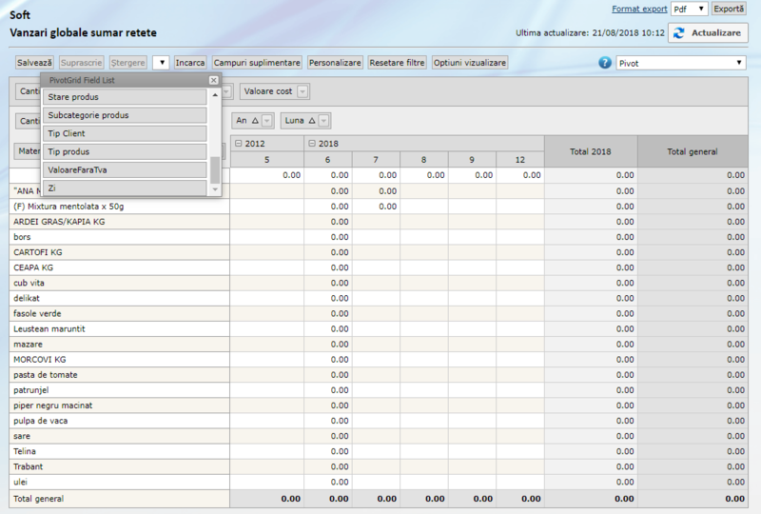Click Campuri suplimentare in the toolbar
The height and width of the screenshot is (514, 761).
pyautogui.click(x=257, y=63)
